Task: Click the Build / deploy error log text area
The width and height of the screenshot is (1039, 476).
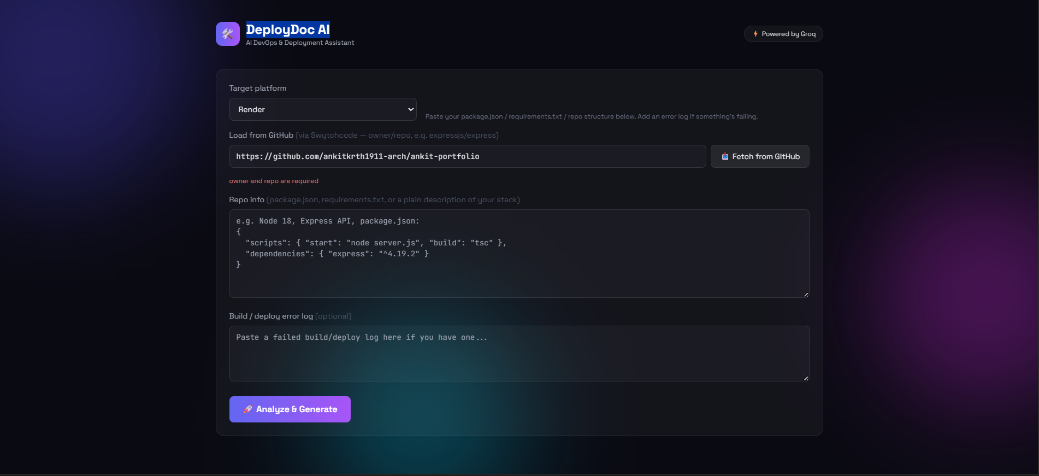Action: [x=519, y=354]
